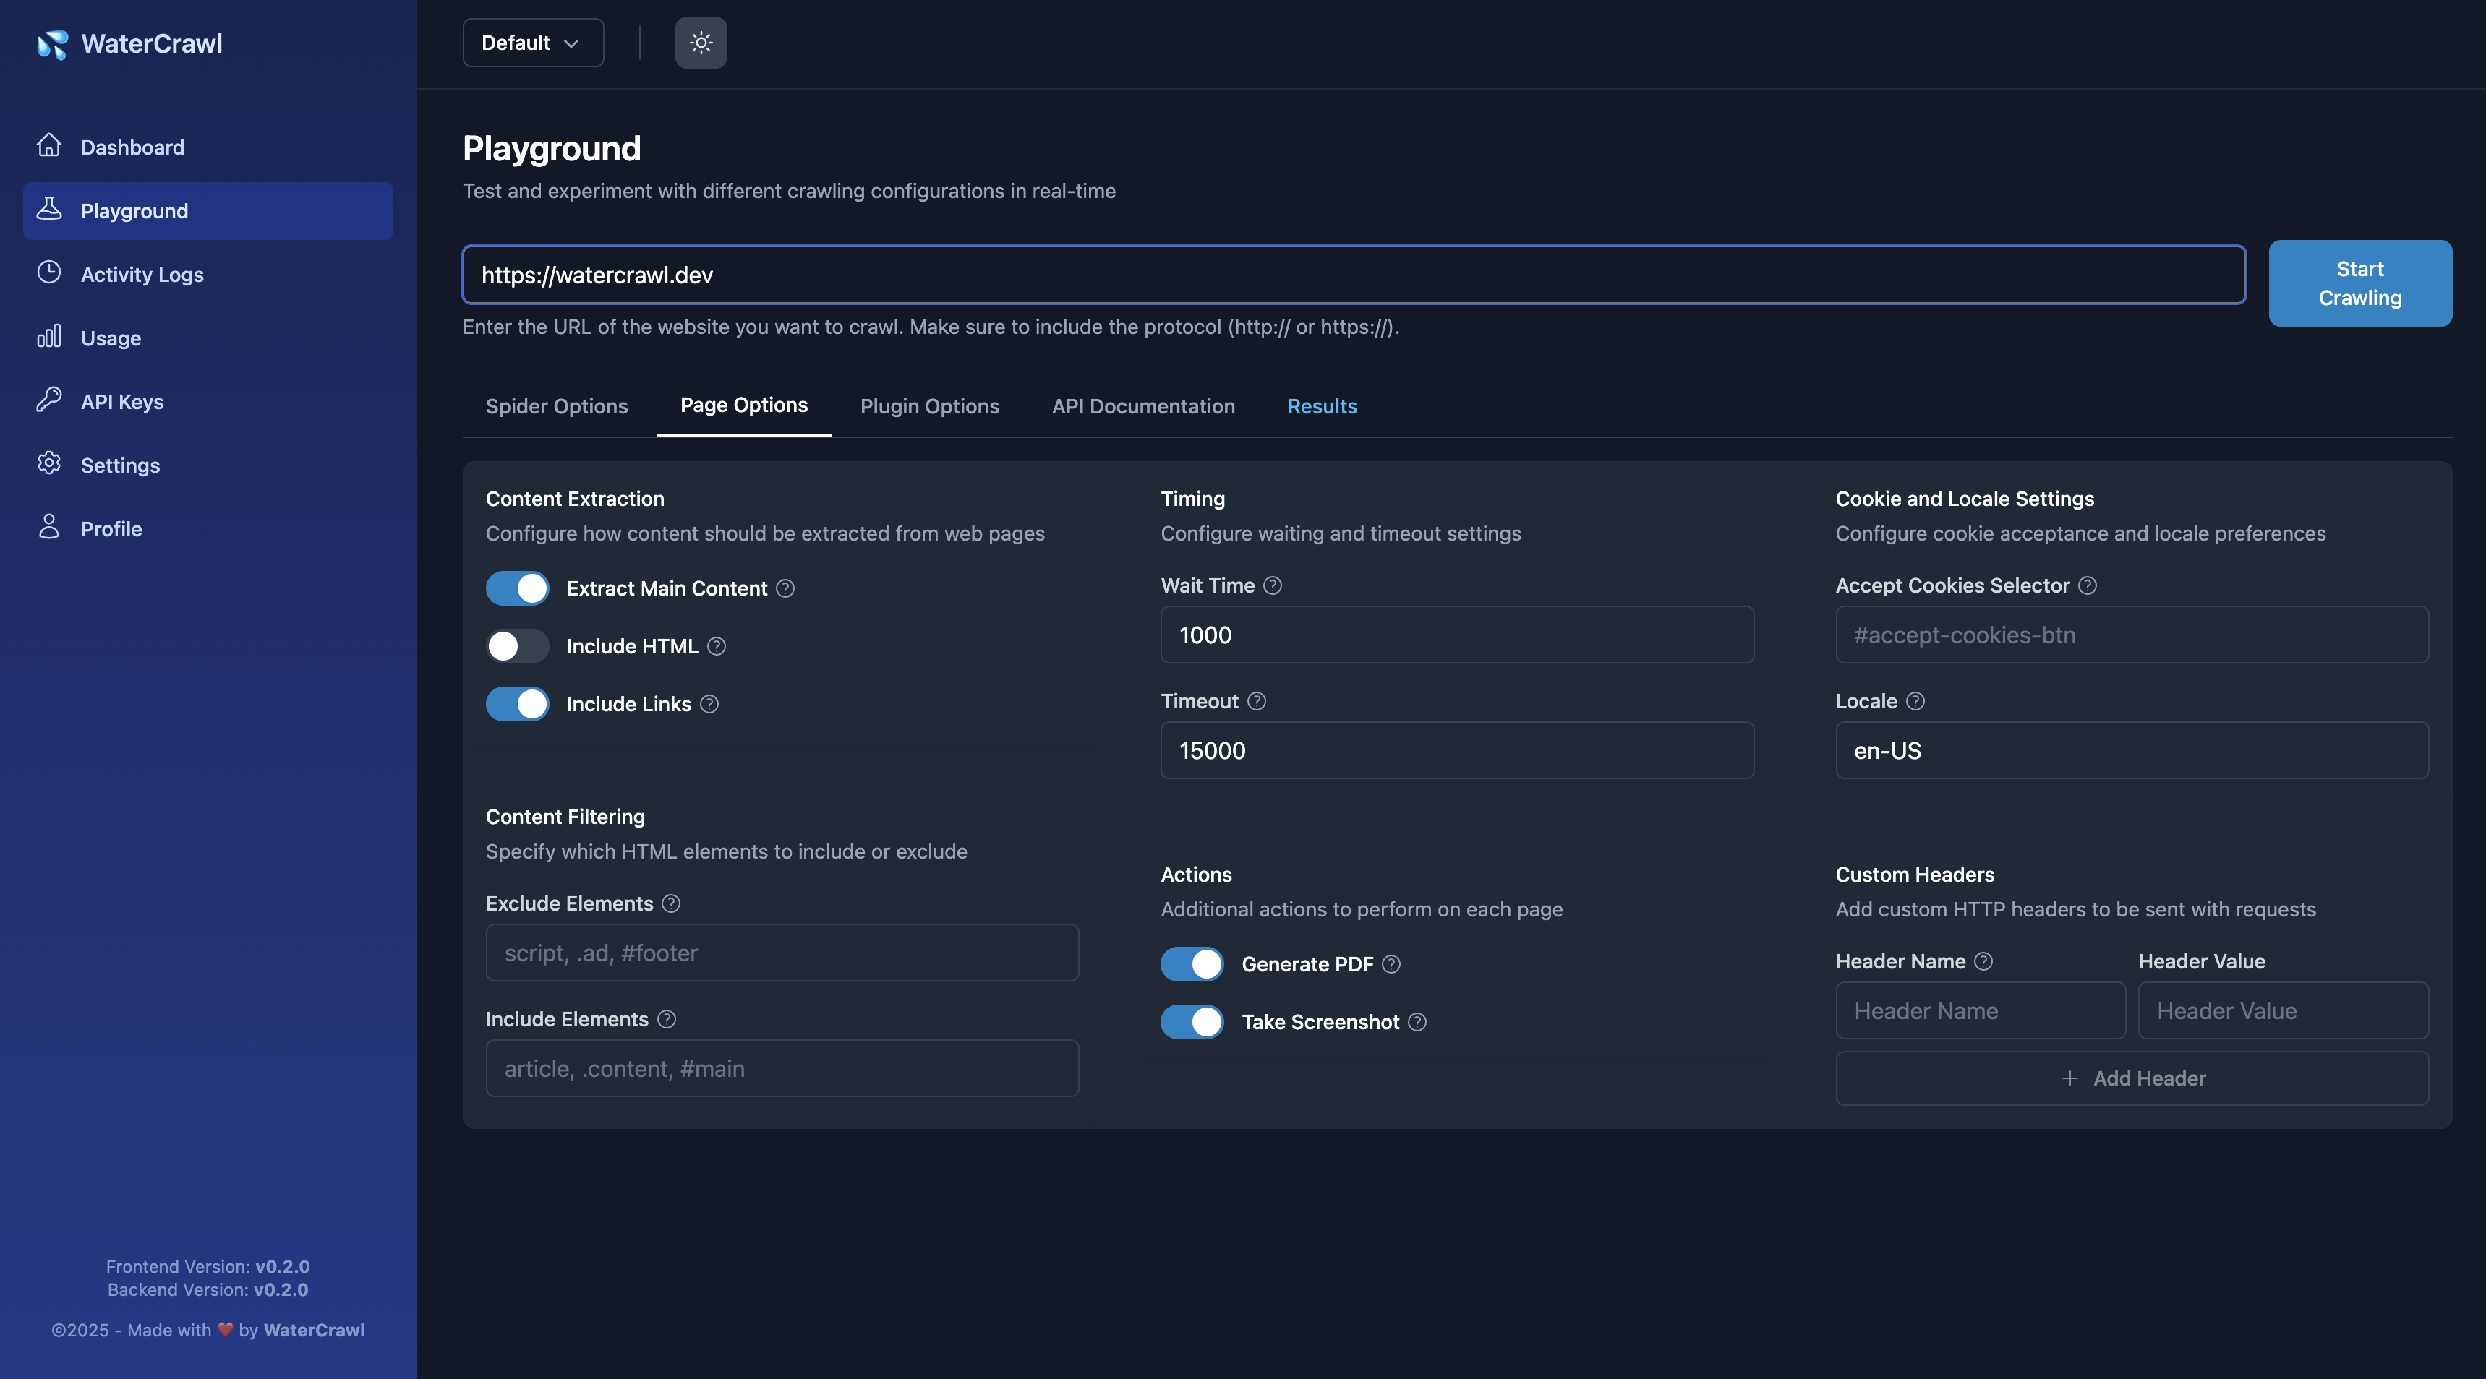View Activity Logs via the clock icon
Screen dimensions: 2486x1379
click(x=50, y=274)
